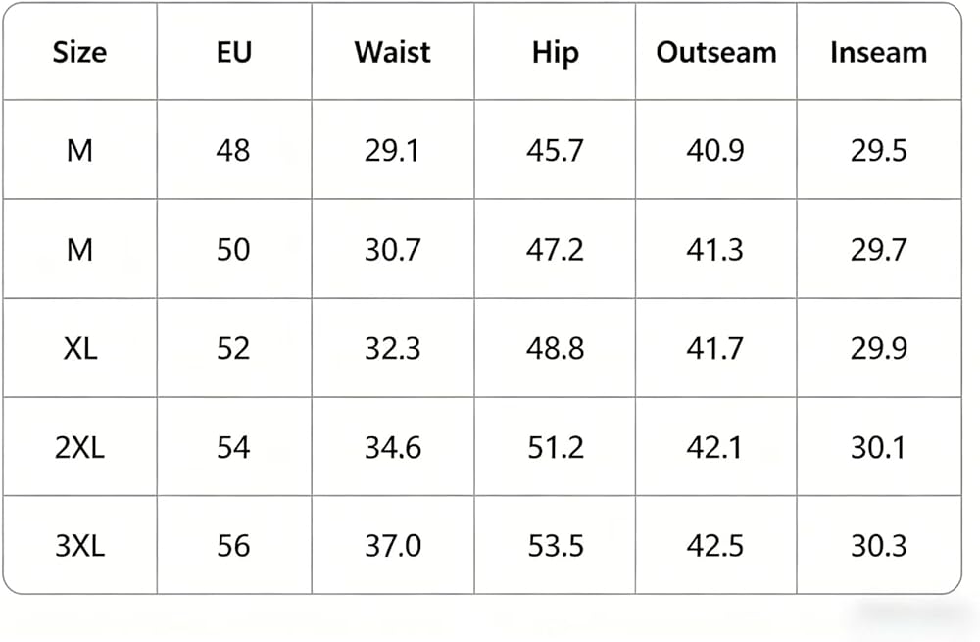Click the EU column header
This screenshot has height=642, width=980.
[x=234, y=52]
